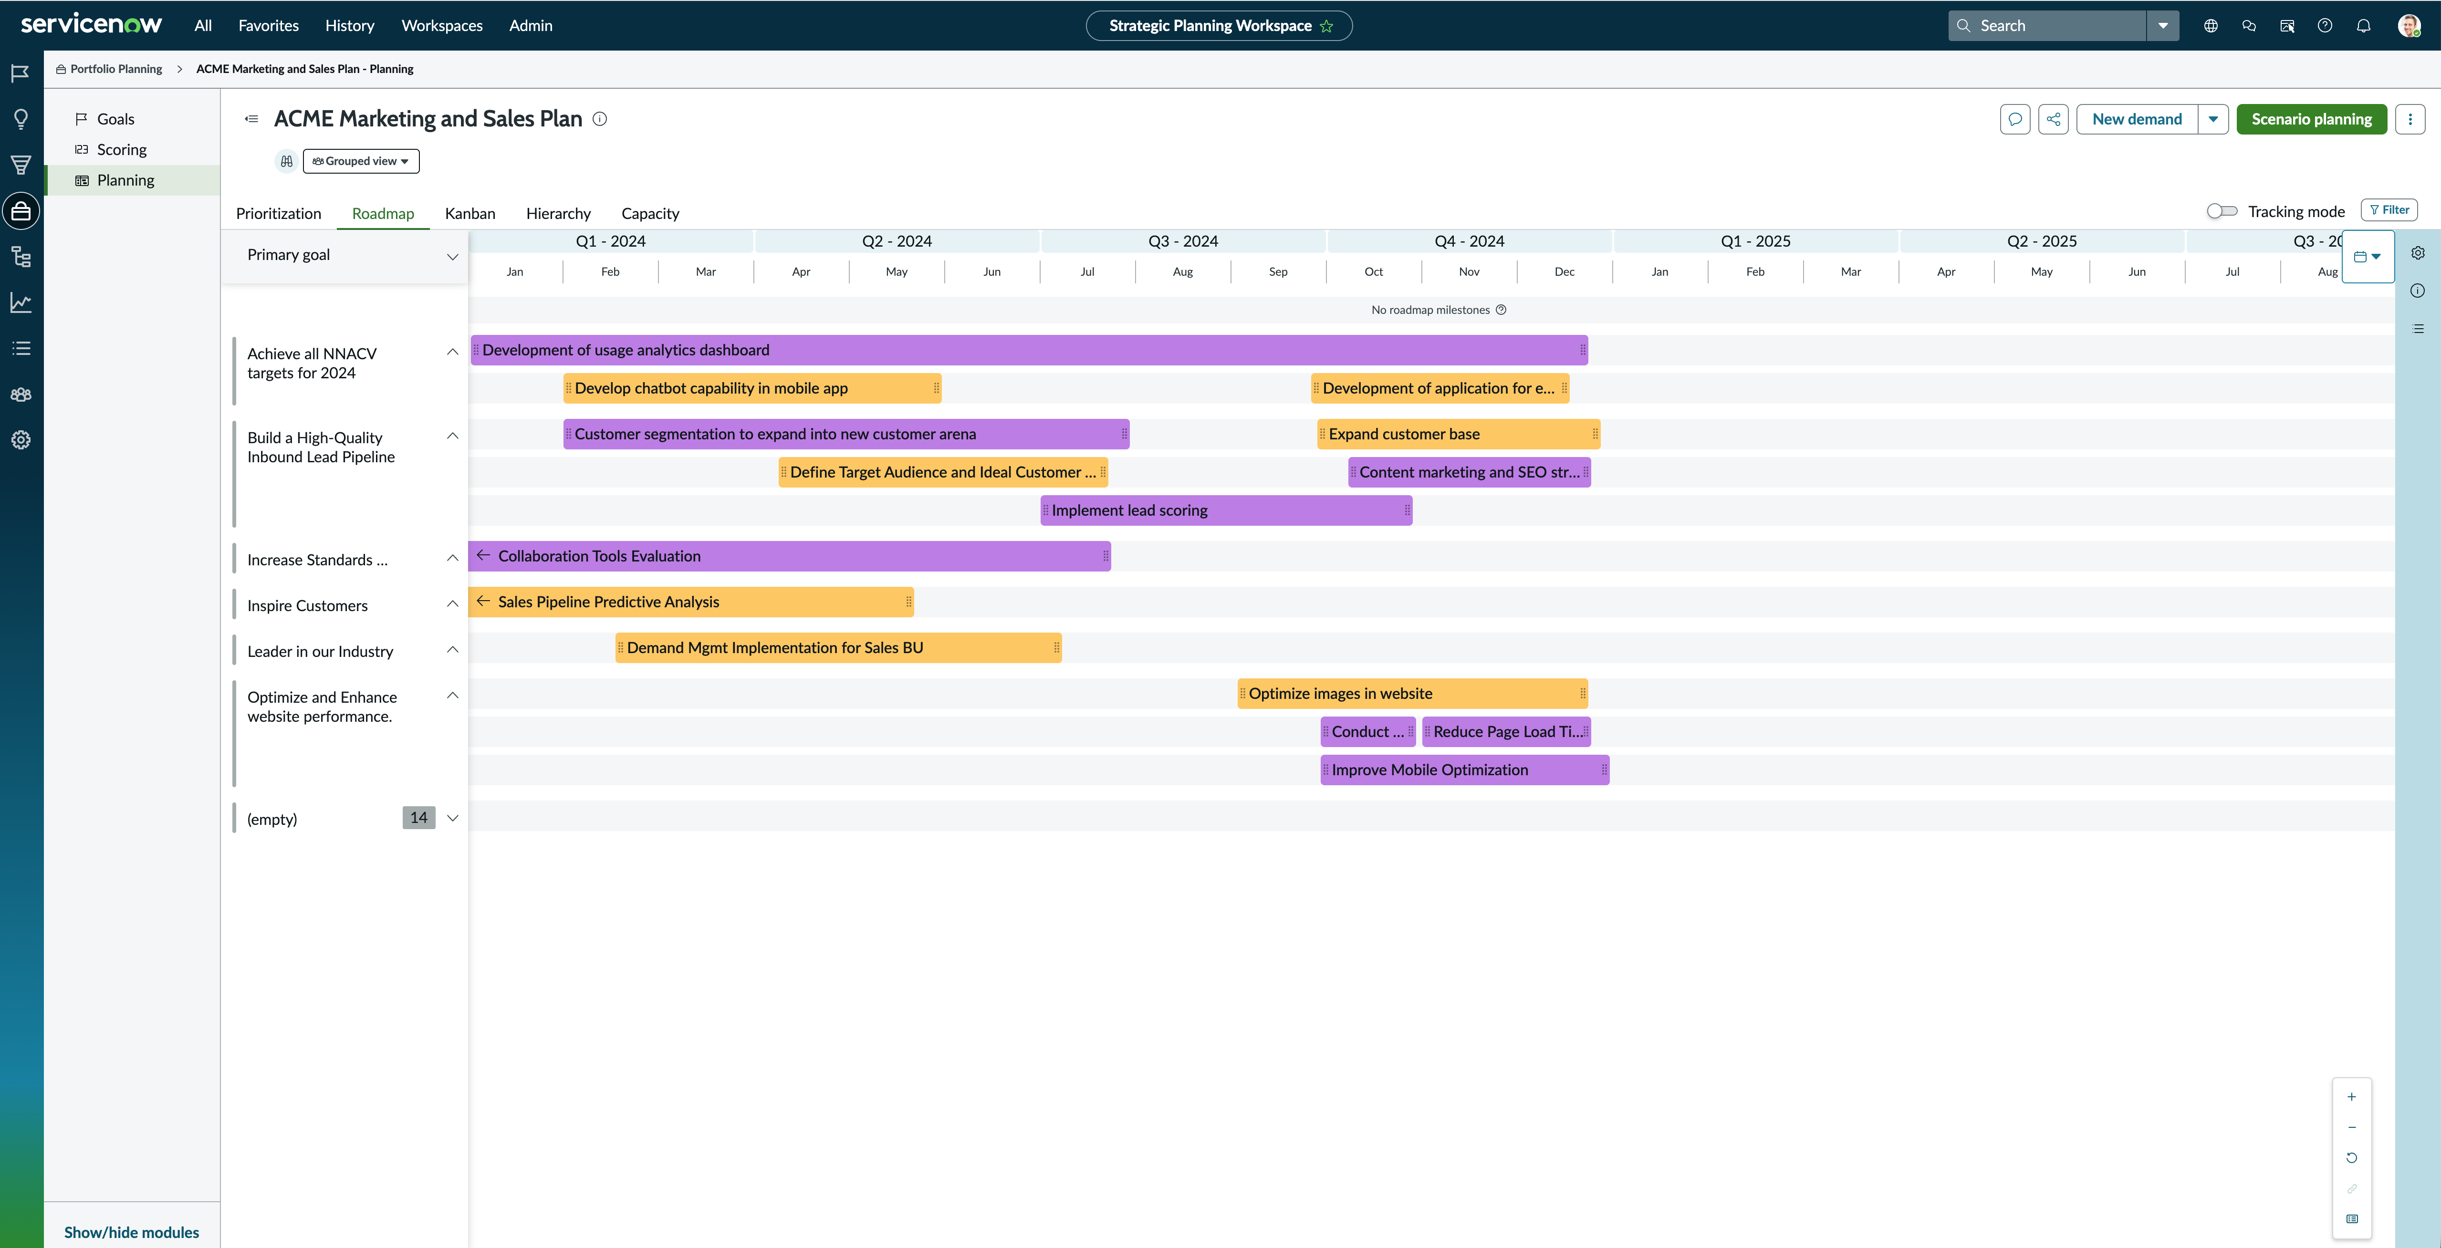Open the list icon in left rail
Screen dimensions: 2441x1248
pyautogui.click(x=21, y=348)
